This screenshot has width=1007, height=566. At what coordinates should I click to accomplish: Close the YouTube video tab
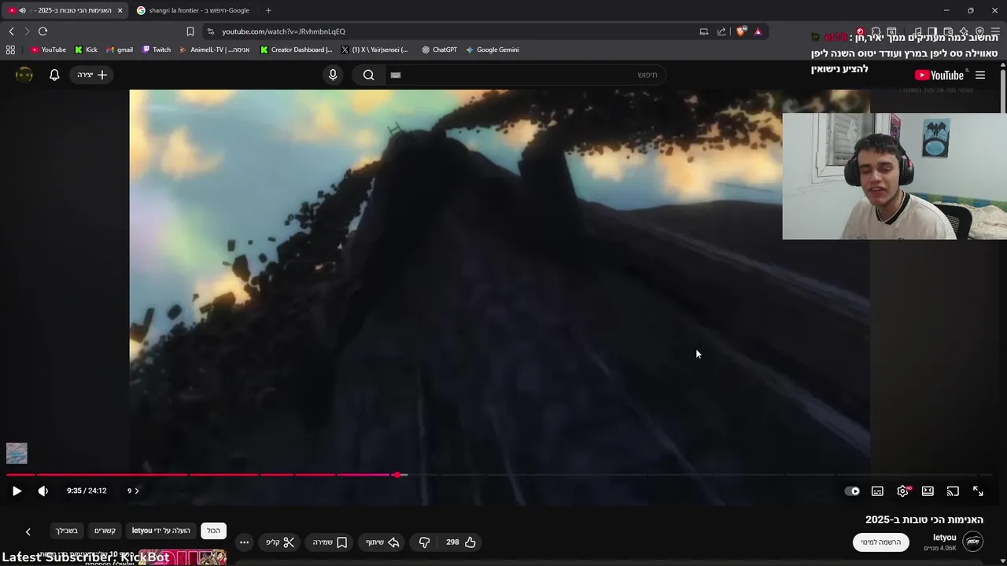click(120, 10)
